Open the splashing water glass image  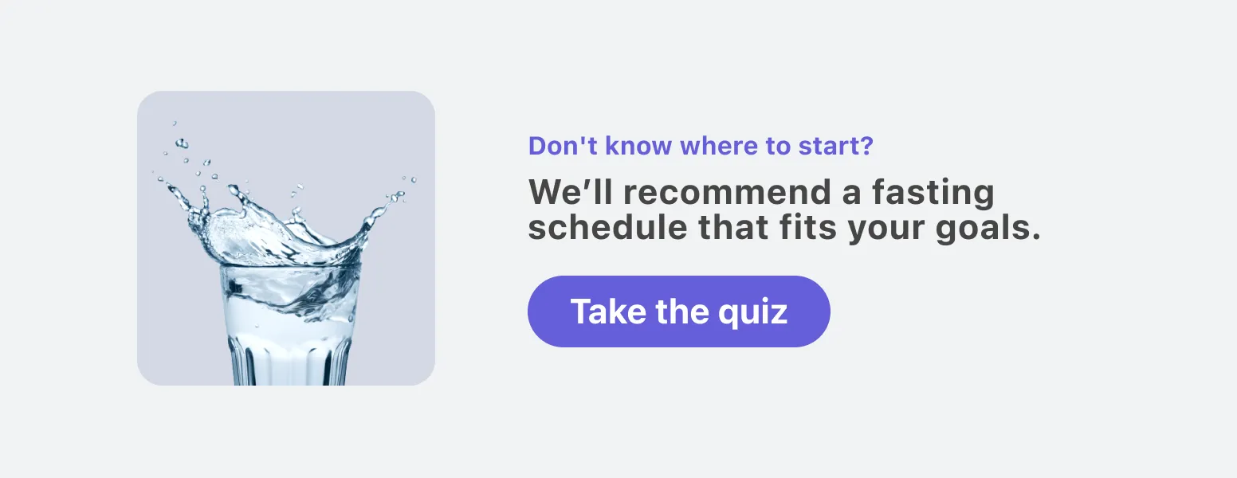(x=286, y=238)
